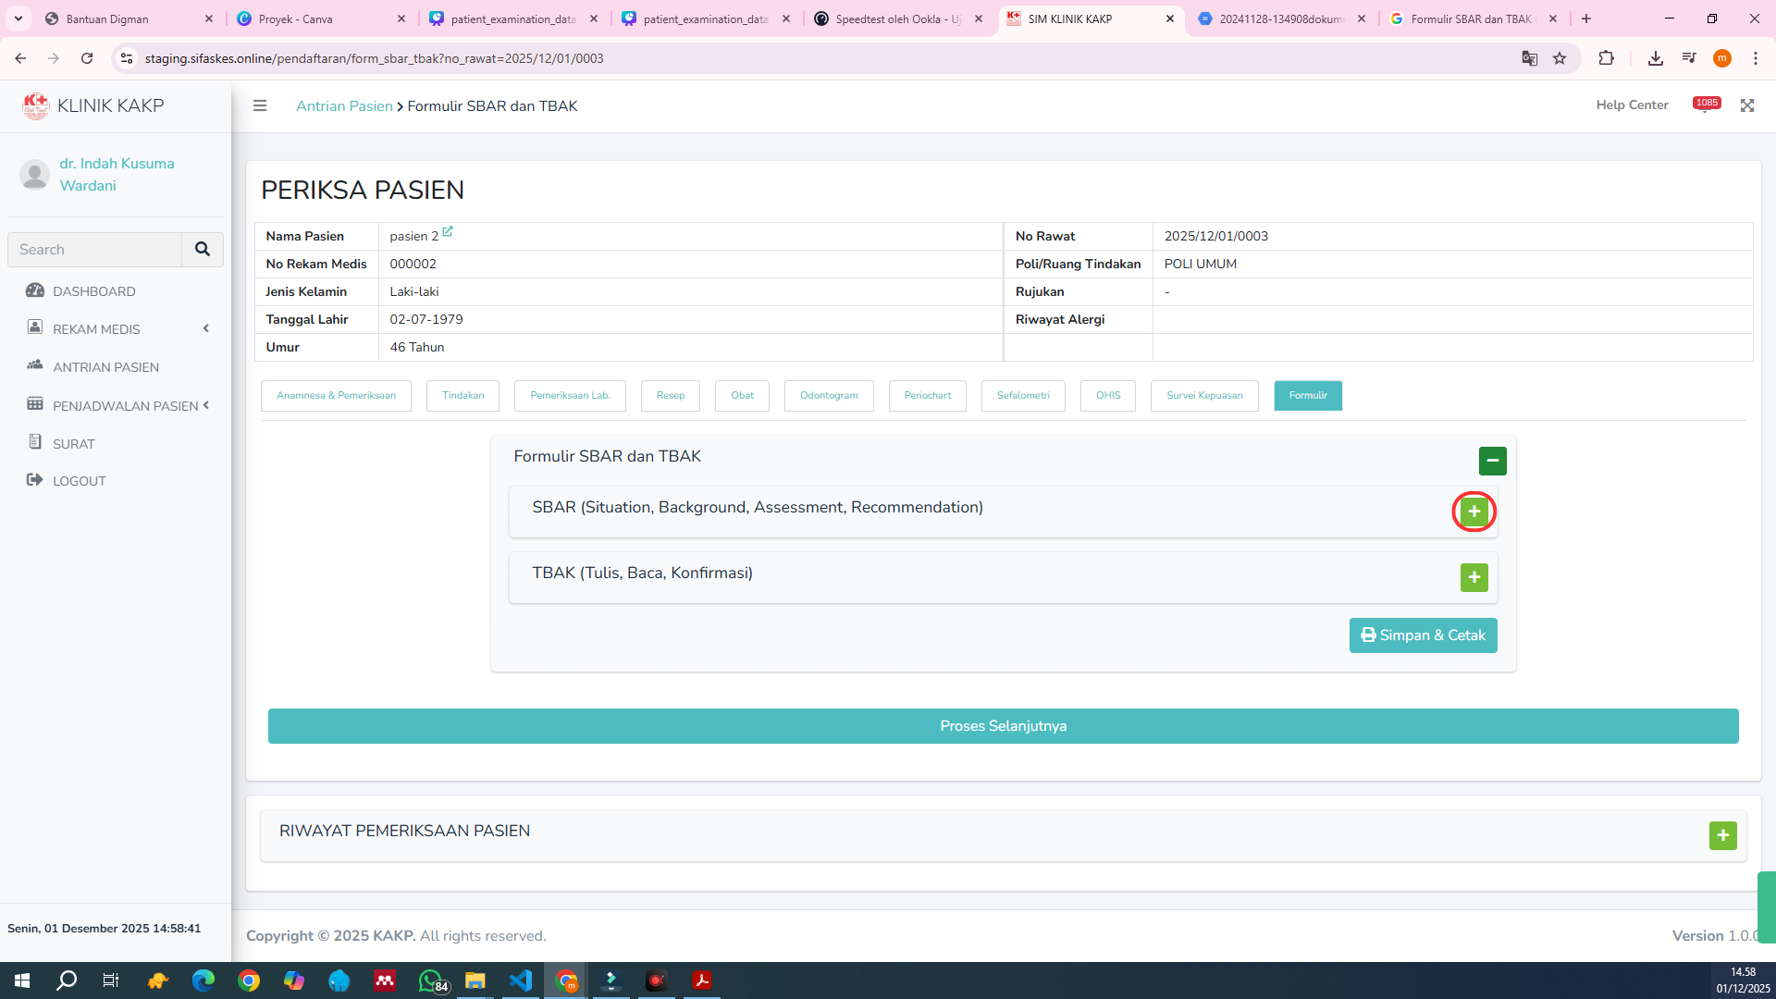
Task: Click the red 1085 notification badge
Action: coord(1707,104)
